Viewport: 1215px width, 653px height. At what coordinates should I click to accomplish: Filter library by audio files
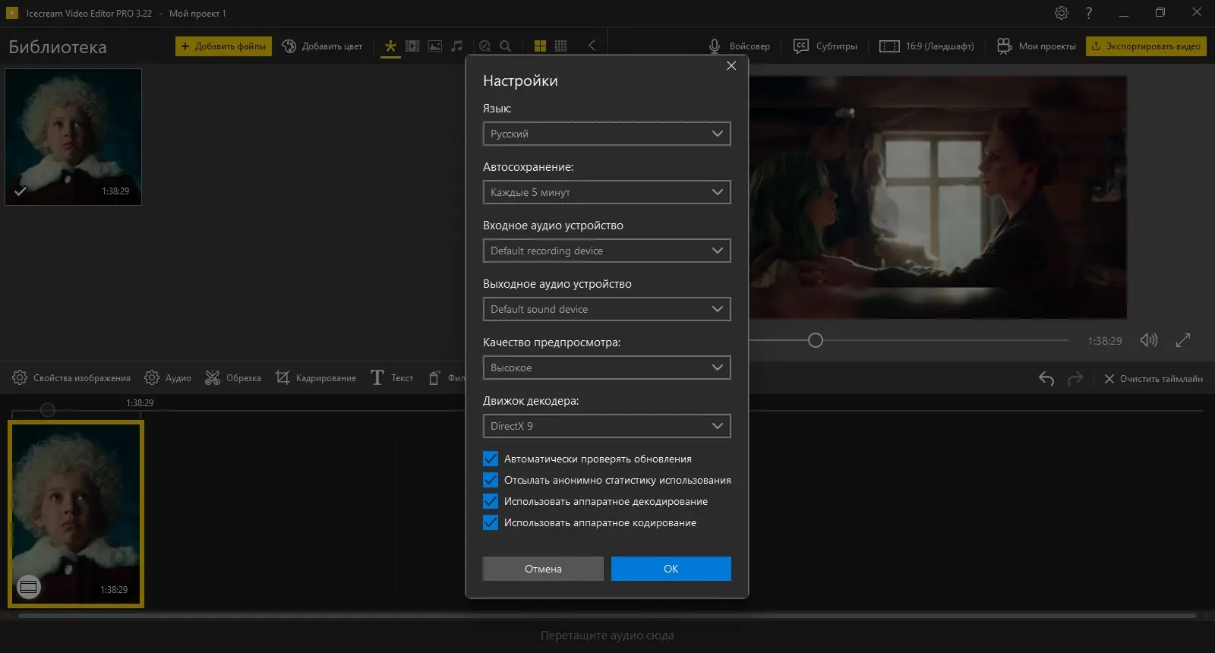[456, 46]
